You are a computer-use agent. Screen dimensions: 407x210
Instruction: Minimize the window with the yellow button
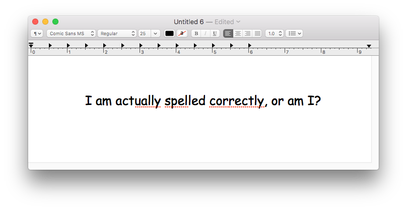pyautogui.click(x=45, y=22)
